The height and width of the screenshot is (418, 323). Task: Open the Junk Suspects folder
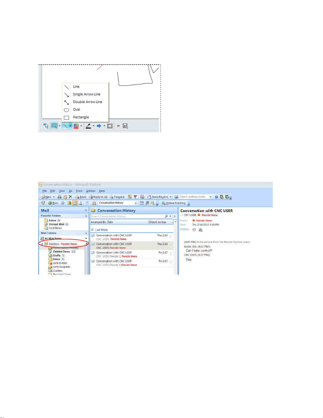point(59,267)
